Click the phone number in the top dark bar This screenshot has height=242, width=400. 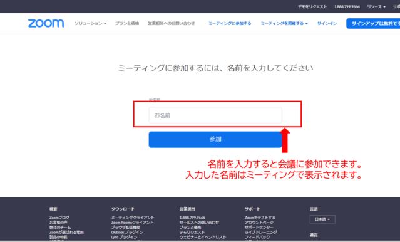(x=347, y=7)
